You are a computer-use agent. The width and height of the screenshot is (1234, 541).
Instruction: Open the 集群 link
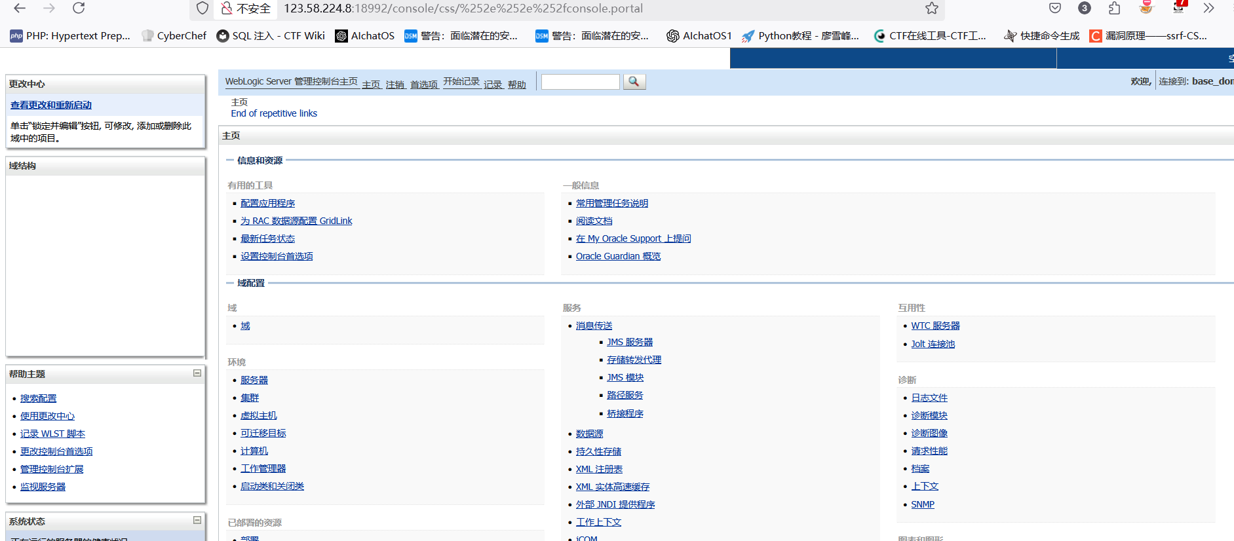coord(250,398)
